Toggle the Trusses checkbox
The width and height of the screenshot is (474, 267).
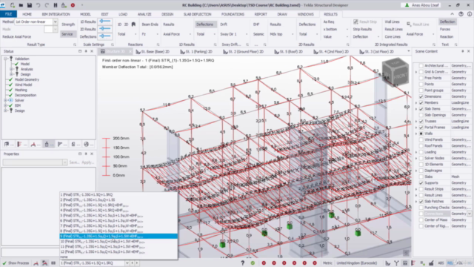click(421, 121)
